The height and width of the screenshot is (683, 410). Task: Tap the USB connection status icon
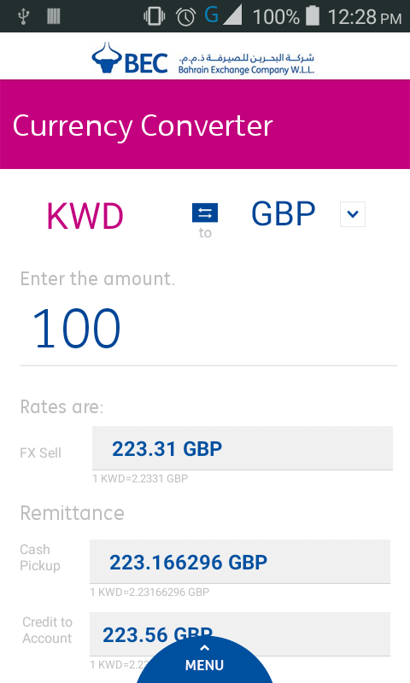tap(23, 16)
